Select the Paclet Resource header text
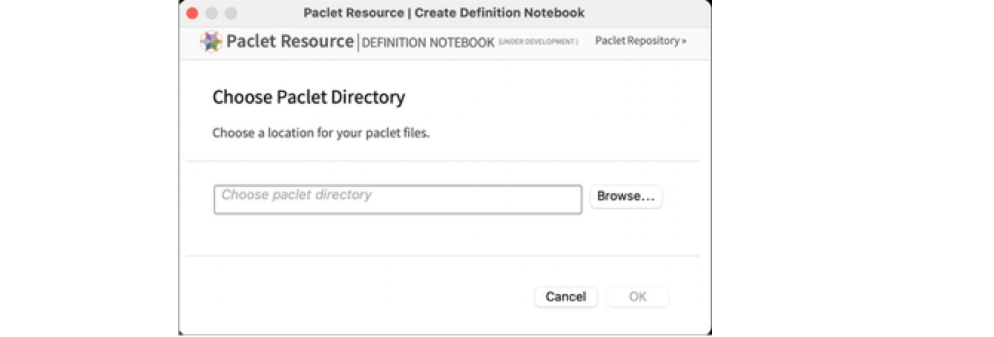This screenshot has height=337, width=994. (x=289, y=42)
